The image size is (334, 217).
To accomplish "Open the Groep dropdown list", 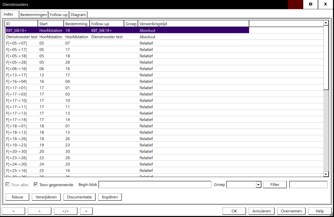I will pyautogui.click(x=258, y=185).
